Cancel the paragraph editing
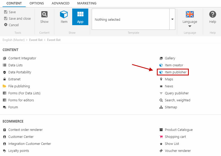 pos(11,25)
